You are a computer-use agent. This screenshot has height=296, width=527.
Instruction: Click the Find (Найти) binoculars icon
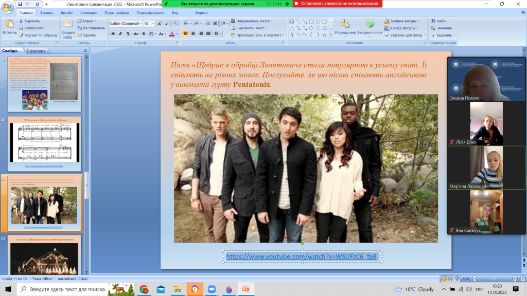[x=433, y=21]
